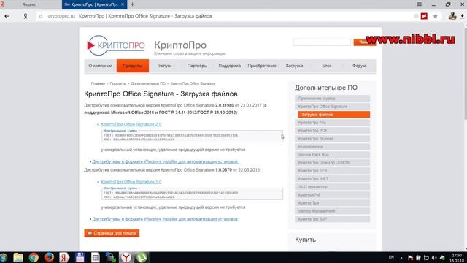Go to Продукты in the breadcrumbs

[118, 83]
